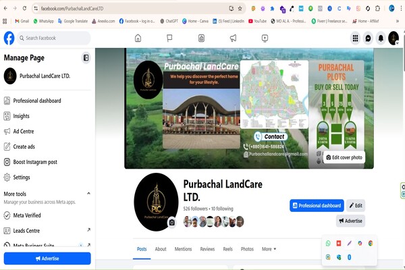The width and height of the screenshot is (405, 270).
Task: Collapse the Manage Page sidebar panel
Action: pyautogui.click(x=86, y=58)
